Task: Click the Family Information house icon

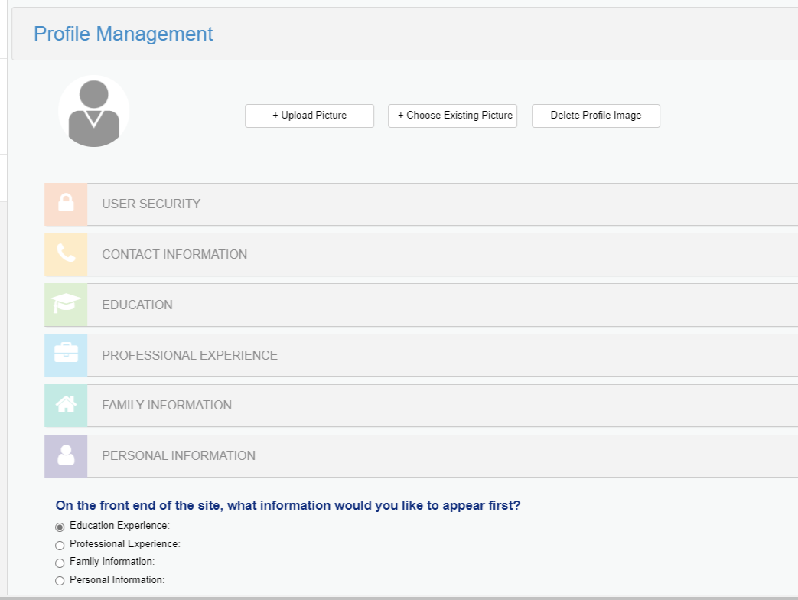Action: click(66, 406)
